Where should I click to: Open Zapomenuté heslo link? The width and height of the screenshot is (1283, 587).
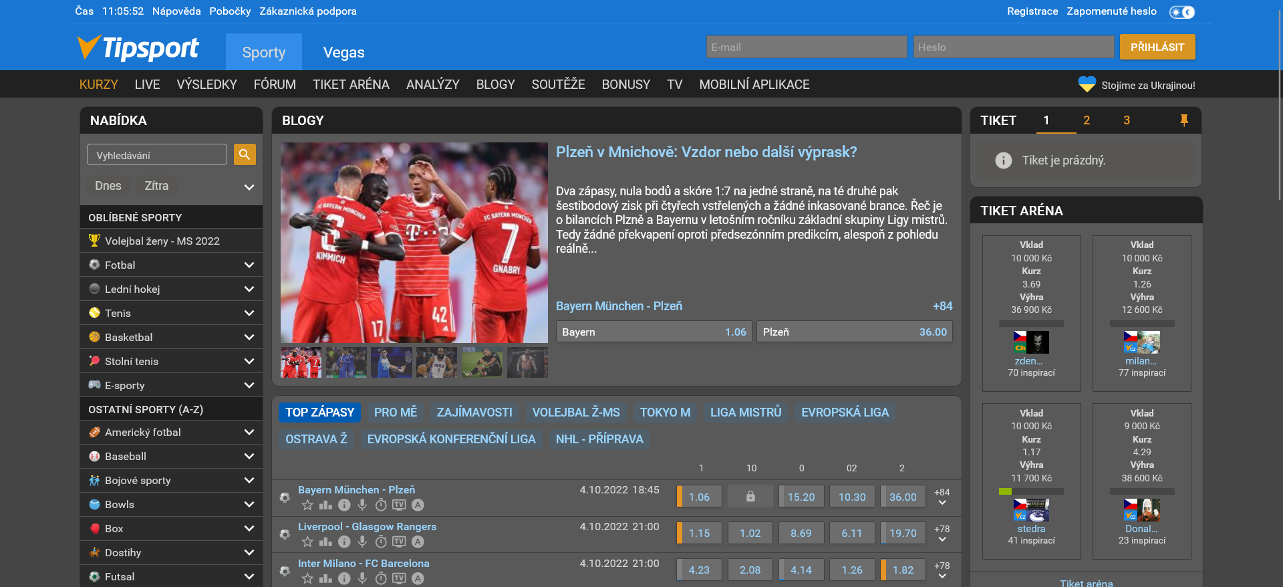pyautogui.click(x=1111, y=11)
